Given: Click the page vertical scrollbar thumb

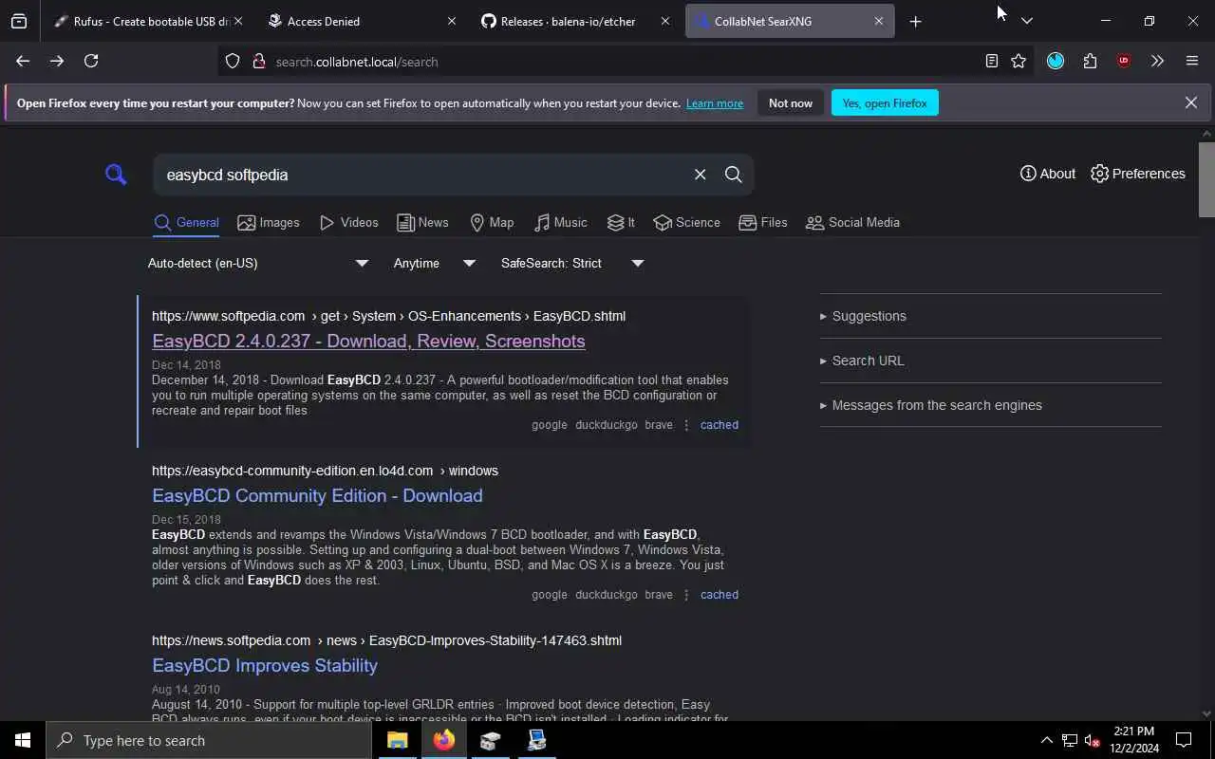Looking at the screenshot, I should [x=1206, y=180].
